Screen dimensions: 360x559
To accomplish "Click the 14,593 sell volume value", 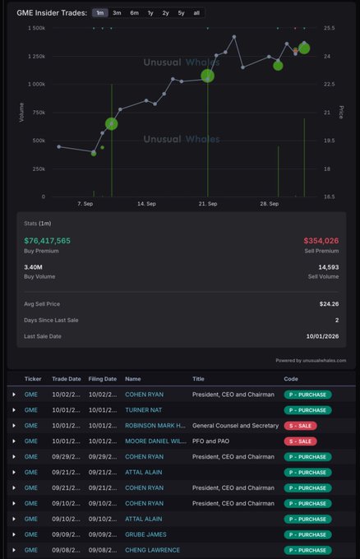I will click(329, 267).
